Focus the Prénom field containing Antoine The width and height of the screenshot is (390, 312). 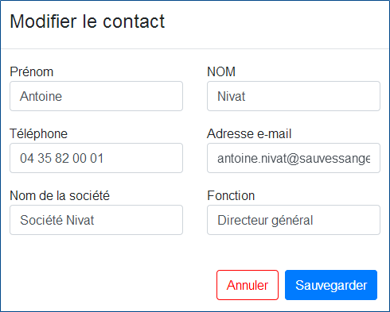[96, 96]
